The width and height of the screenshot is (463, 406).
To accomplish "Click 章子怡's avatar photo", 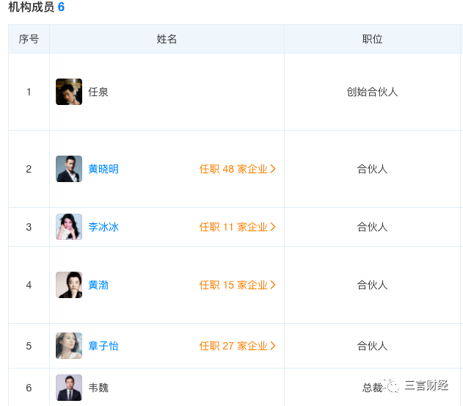I will click(69, 346).
